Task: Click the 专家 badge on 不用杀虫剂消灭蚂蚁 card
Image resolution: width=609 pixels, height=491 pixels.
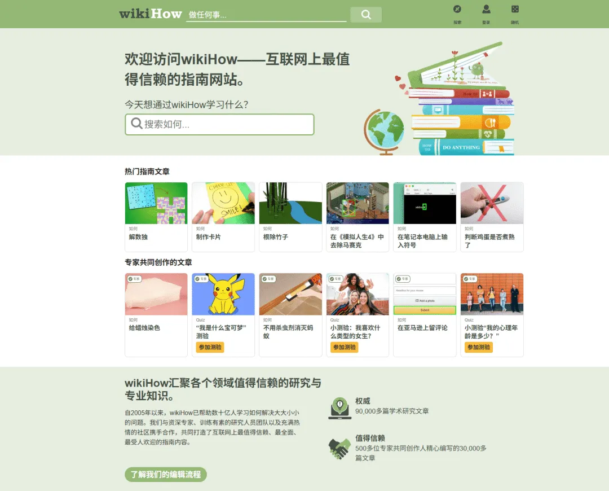Action: pos(268,279)
